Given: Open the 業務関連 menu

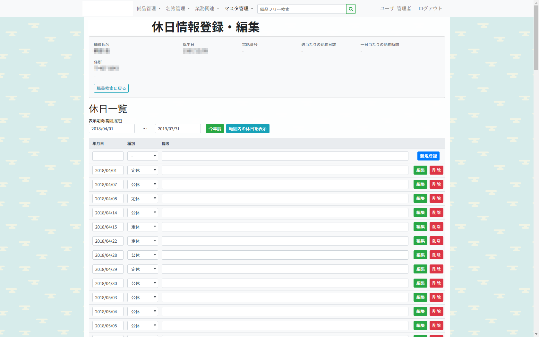Looking at the screenshot, I should tap(207, 9).
